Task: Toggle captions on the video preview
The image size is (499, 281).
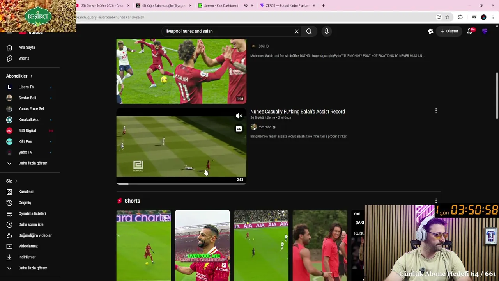Action: pyautogui.click(x=239, y=129)
